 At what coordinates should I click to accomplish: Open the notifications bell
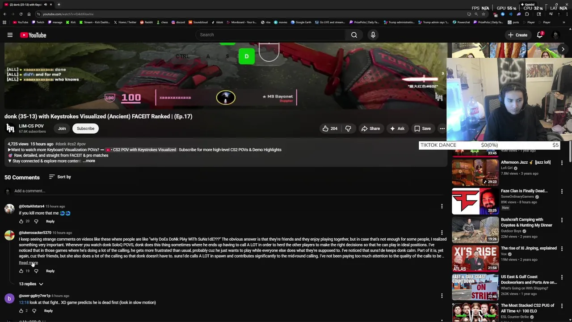540,35
